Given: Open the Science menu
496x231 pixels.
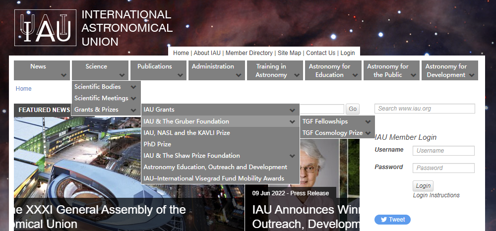Looking at the screenshot, I should tap(100, 70).
